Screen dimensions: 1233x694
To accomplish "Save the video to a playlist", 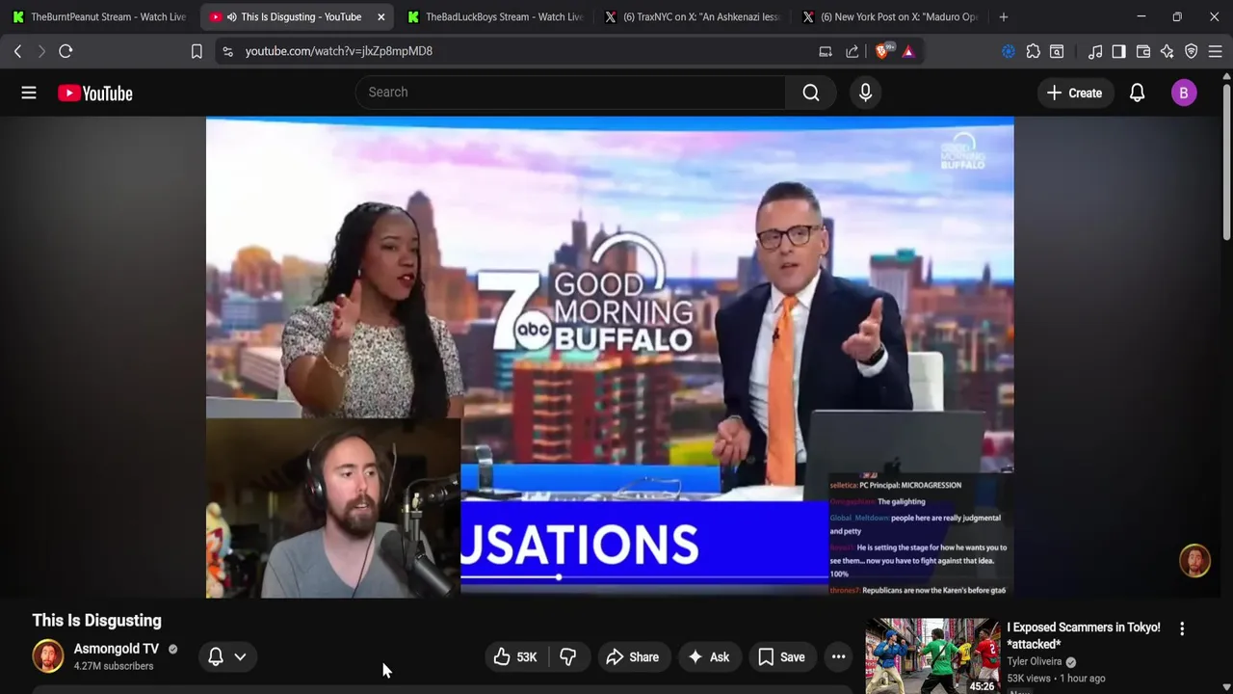I will (781, 657).
